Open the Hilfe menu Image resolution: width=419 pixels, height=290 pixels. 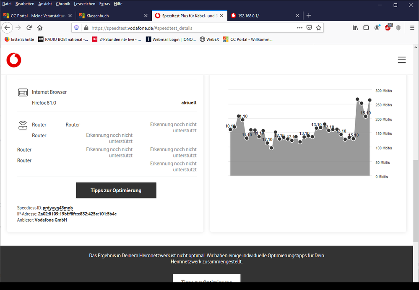click(x=118, y=4)
